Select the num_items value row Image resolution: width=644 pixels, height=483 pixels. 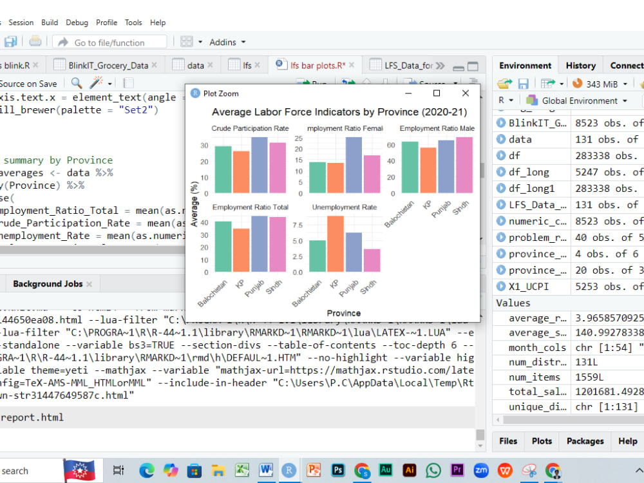[569, 377]
